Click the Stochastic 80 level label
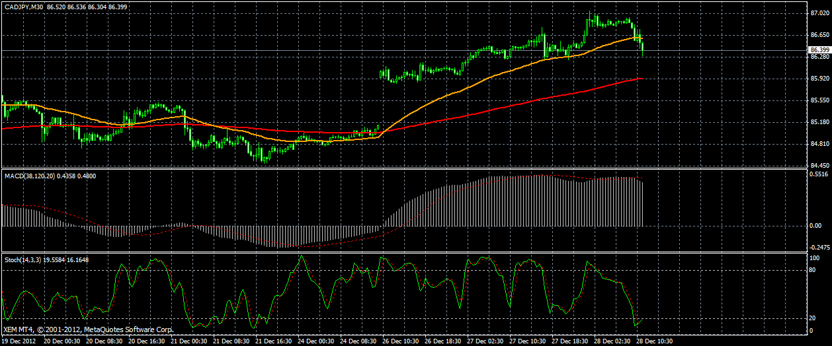The image size is (832, 346). tap(813, 270)
